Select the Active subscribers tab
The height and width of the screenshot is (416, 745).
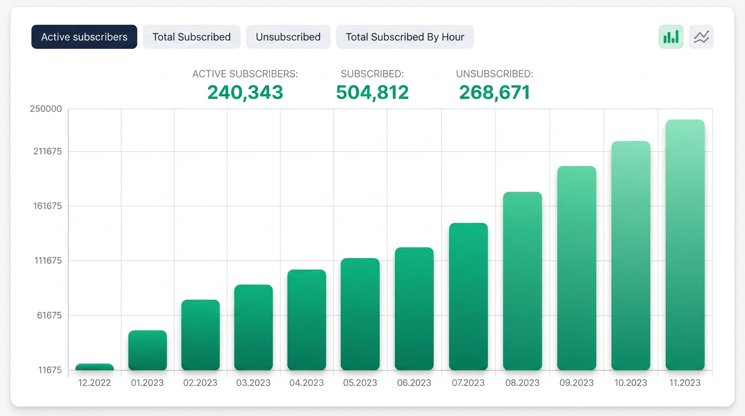(84, 37)
